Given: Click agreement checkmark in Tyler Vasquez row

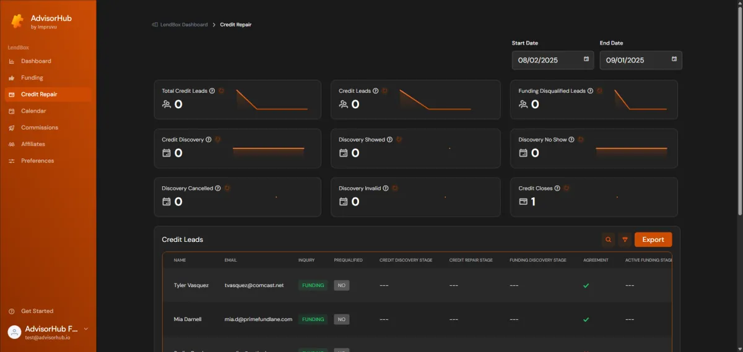Looking at the screenshot, I should click(x=586, y=286).
